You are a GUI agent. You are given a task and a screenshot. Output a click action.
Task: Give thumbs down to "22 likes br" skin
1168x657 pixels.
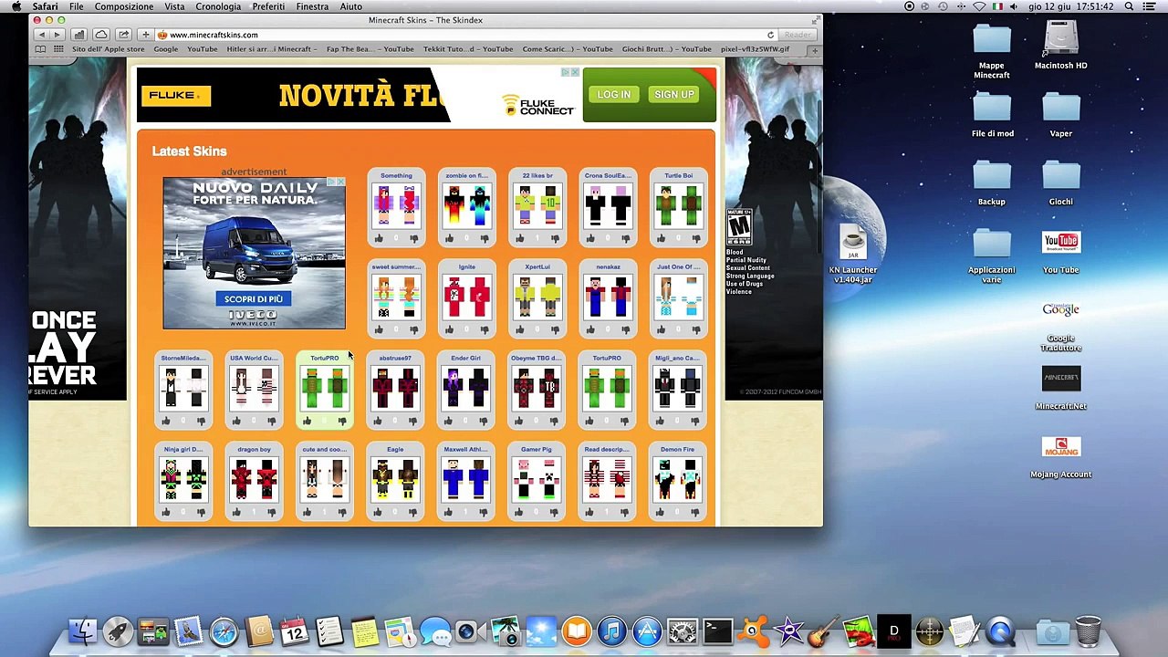pyautogui.click(x=555, y=239)
